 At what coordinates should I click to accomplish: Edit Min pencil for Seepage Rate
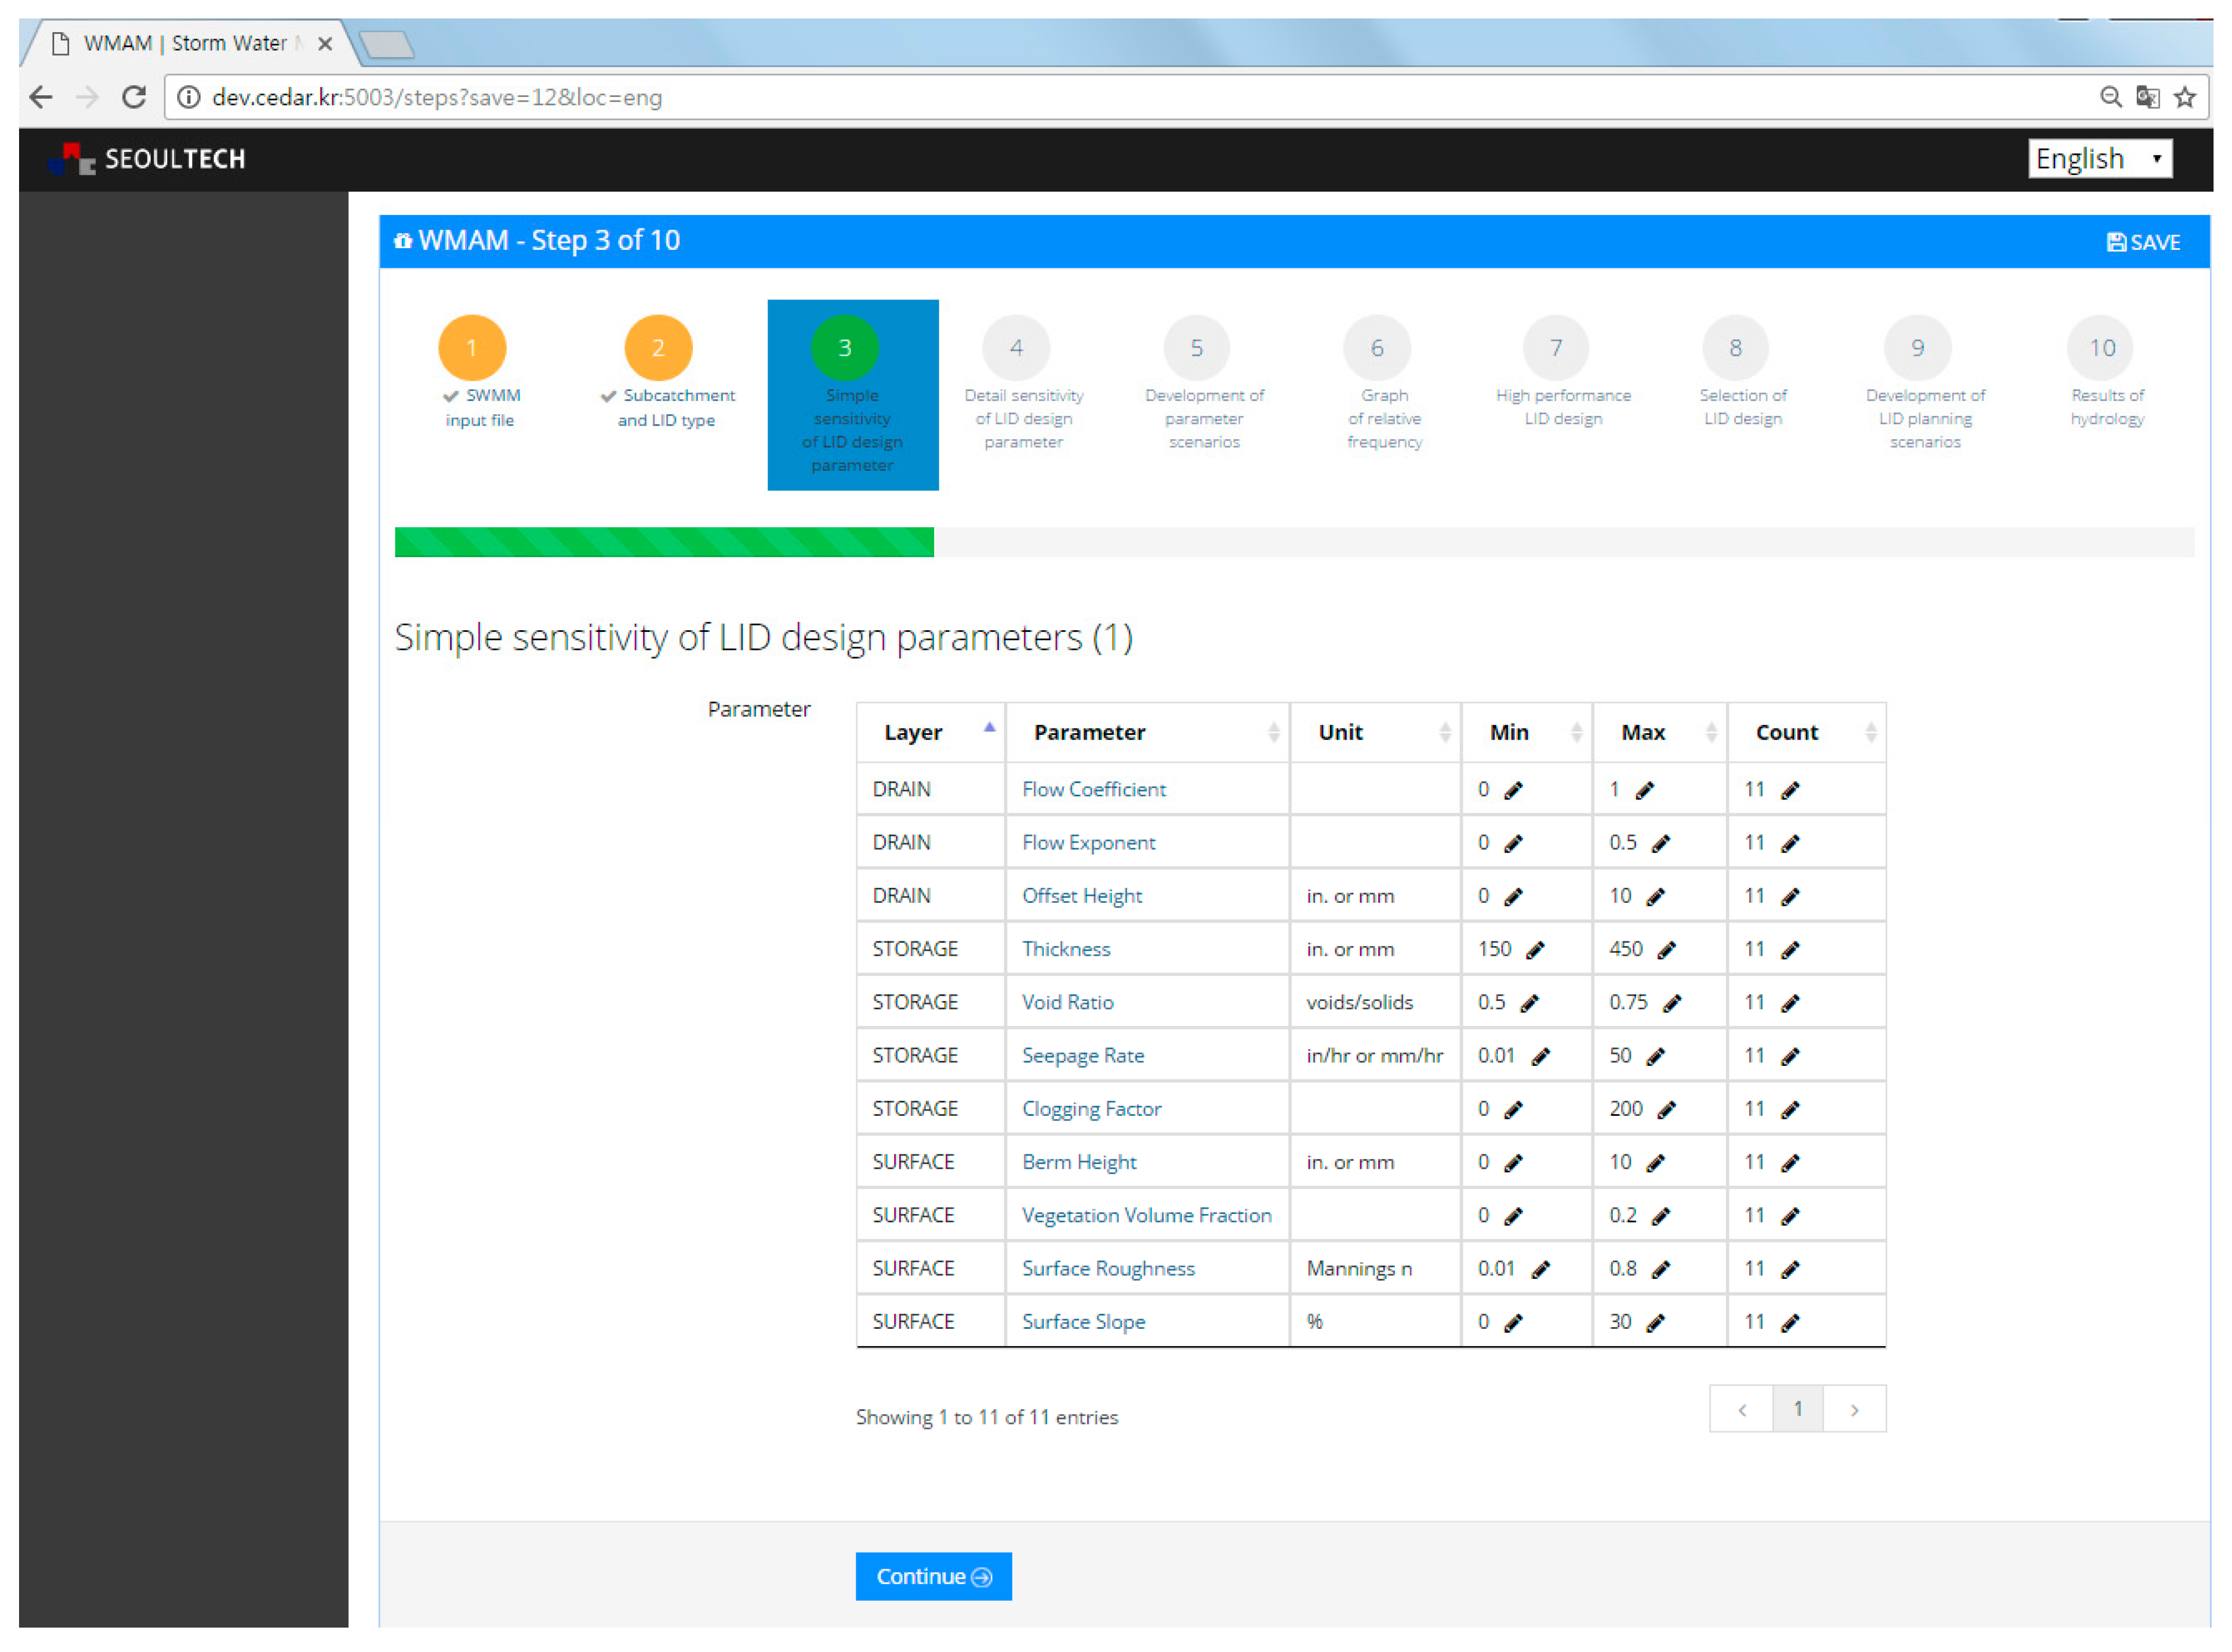(x=1541, y=1057)
